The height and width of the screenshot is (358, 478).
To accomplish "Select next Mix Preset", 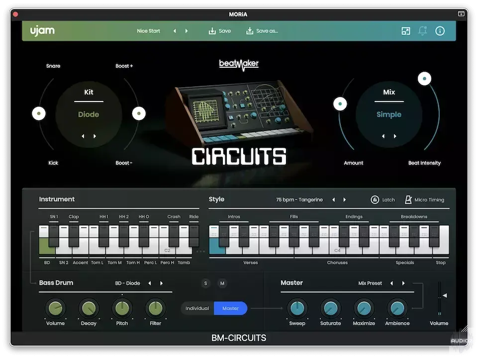I will click(x=403, y=283).
